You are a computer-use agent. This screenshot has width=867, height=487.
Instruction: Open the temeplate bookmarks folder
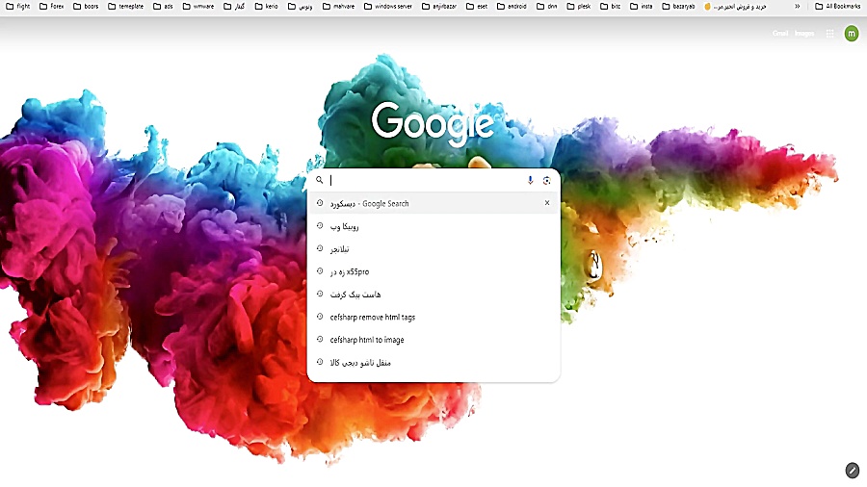[x=125, y=7]
